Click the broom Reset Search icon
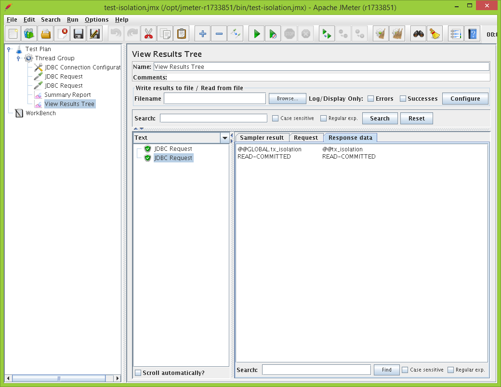Screen dimensions: 501x387 435,34
